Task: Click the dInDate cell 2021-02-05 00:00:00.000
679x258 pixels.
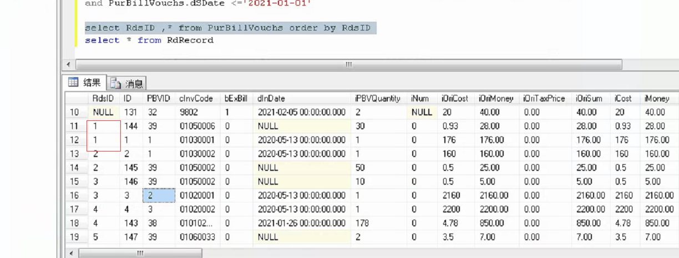Action: tap(302, 112)
